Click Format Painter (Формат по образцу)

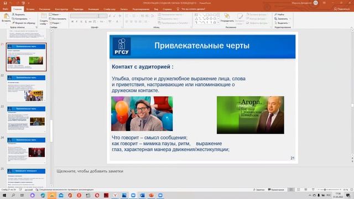[x=23, y=23]
